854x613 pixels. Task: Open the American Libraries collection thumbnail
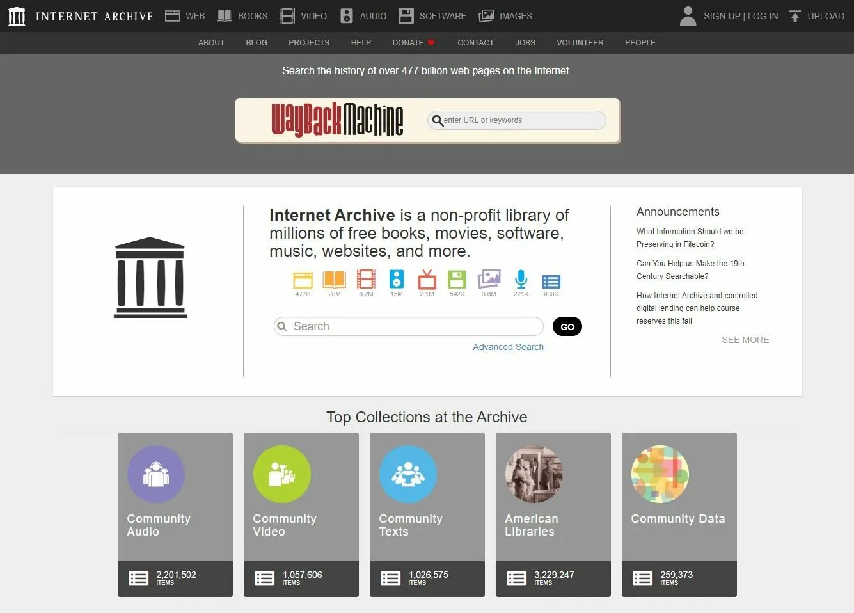click(x=534, y=474)
